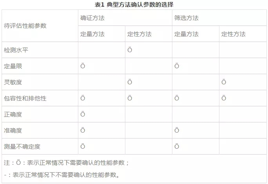Click Ö for 测量不确定度 under 确证方法 定量方法
Screen dimensions: 268x184
[83, 146]
